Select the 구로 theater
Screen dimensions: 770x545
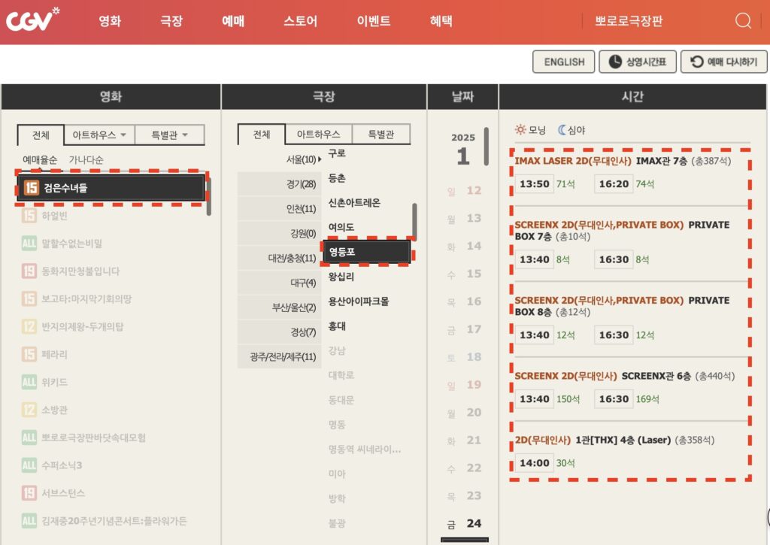(x=337, y=153)
